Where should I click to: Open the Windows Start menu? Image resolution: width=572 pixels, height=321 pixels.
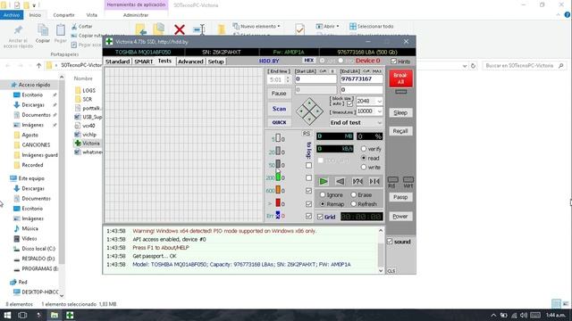coord(7,315)
